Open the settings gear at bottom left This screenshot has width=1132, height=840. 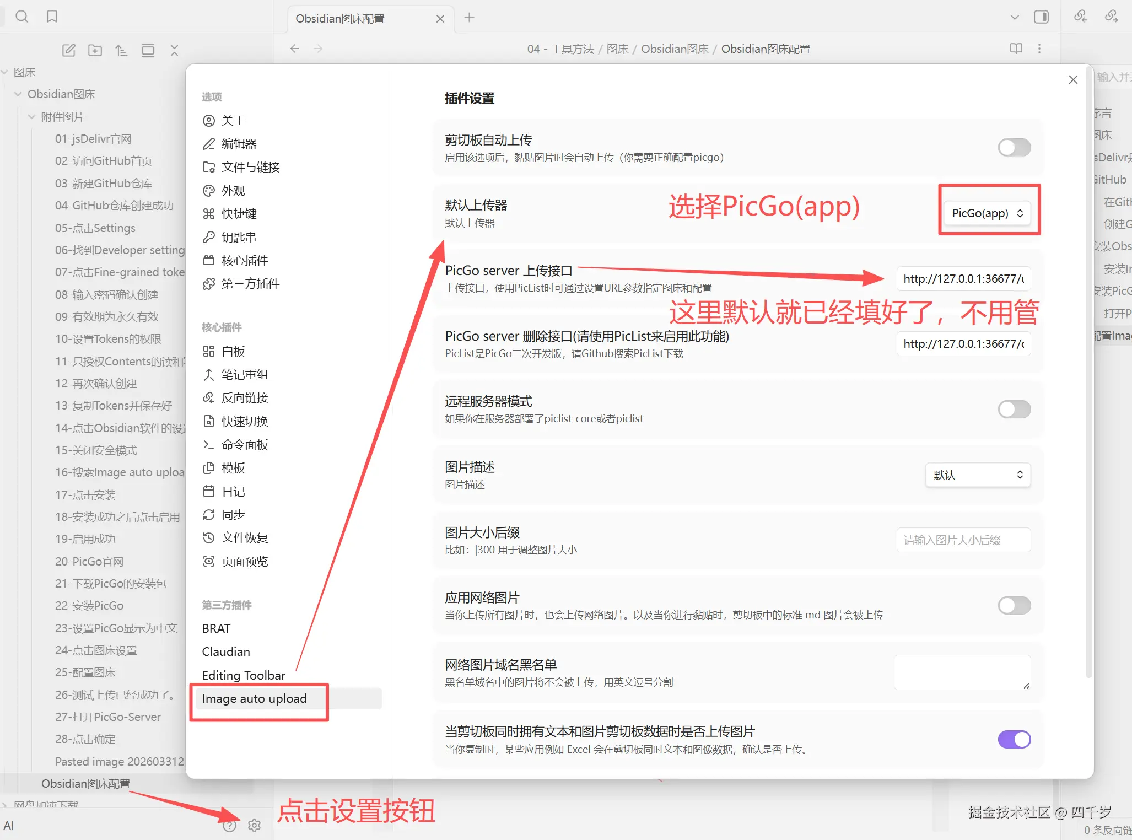(x=254, y=825)
